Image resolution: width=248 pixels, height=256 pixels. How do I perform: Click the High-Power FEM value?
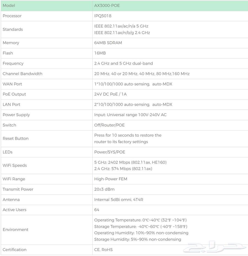111,179
